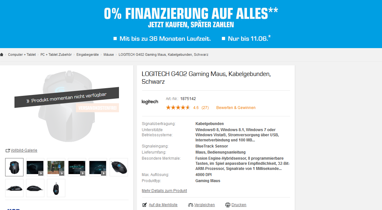382x210 pixels.
Task: Select the first front-view mouse thumbnail
Action: click(14, 167)
